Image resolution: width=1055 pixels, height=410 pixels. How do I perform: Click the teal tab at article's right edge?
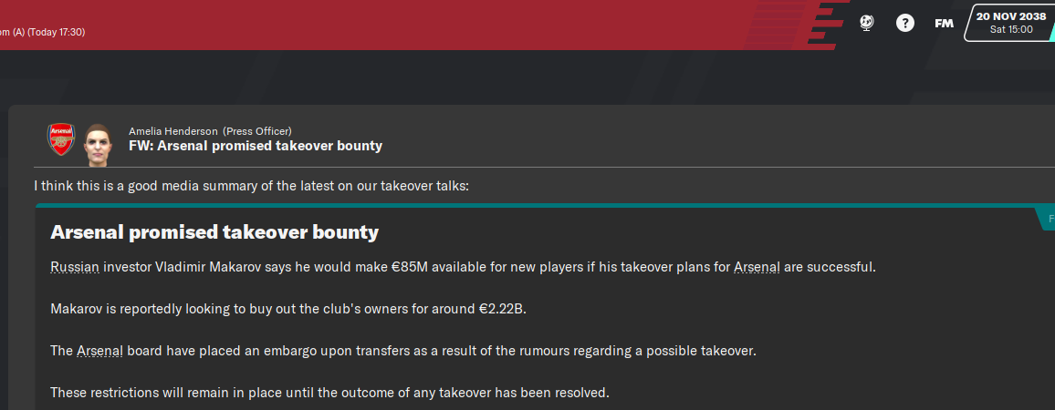pos(1046,219)
